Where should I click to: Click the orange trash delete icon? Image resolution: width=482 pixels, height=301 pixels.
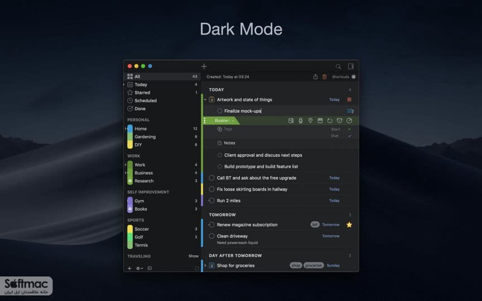324,77
